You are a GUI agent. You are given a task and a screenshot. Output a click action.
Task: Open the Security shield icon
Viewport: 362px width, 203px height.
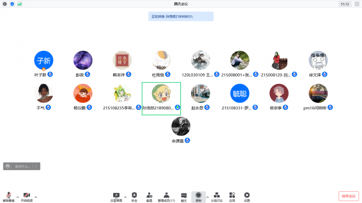pyautogui.click(x=134, y=197)
